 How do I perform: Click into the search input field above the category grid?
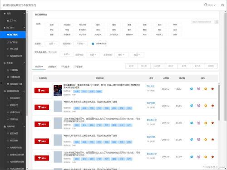203,22
